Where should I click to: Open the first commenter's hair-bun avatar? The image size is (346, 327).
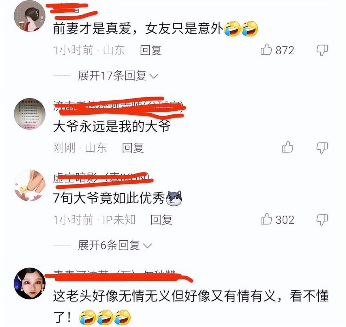[x=30, y=16]
